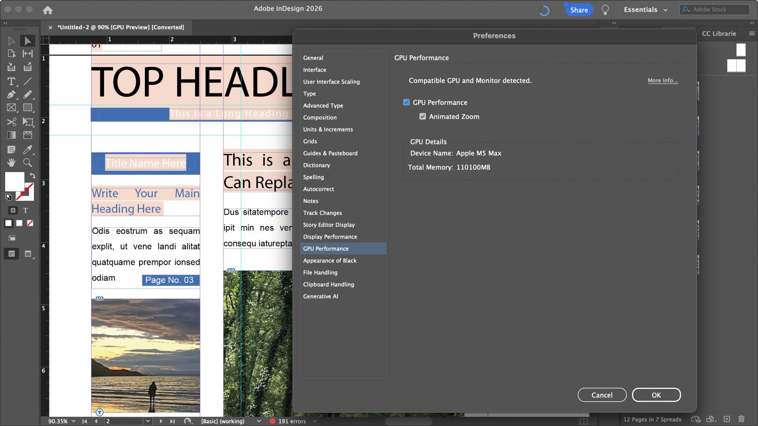Image resolution: width=758 pixels, height=426 pixels.
Task: Go to last page in status bar
Action: click(x=173, y=421)
